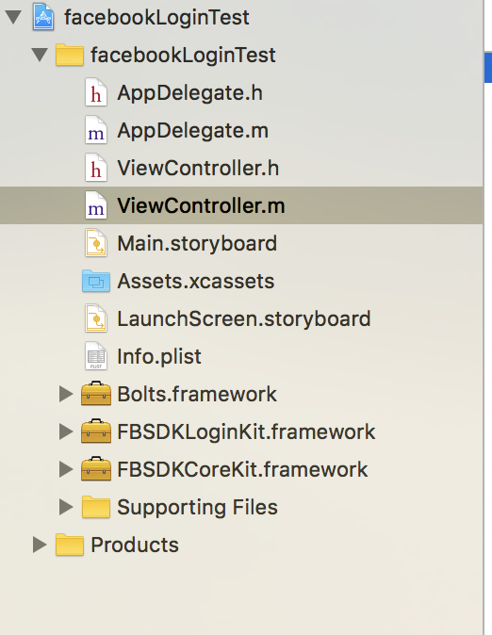Click the ViewController.m implementation file icon
The image size is (492, 635).
click(96, 205)
